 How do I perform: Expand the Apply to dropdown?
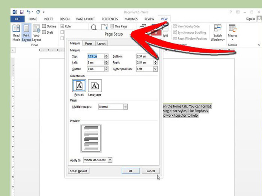(x=110, y=160)
